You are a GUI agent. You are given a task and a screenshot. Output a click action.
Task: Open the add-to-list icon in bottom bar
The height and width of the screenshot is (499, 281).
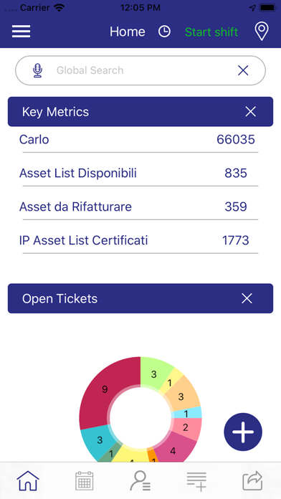click(x=196, y=481)
